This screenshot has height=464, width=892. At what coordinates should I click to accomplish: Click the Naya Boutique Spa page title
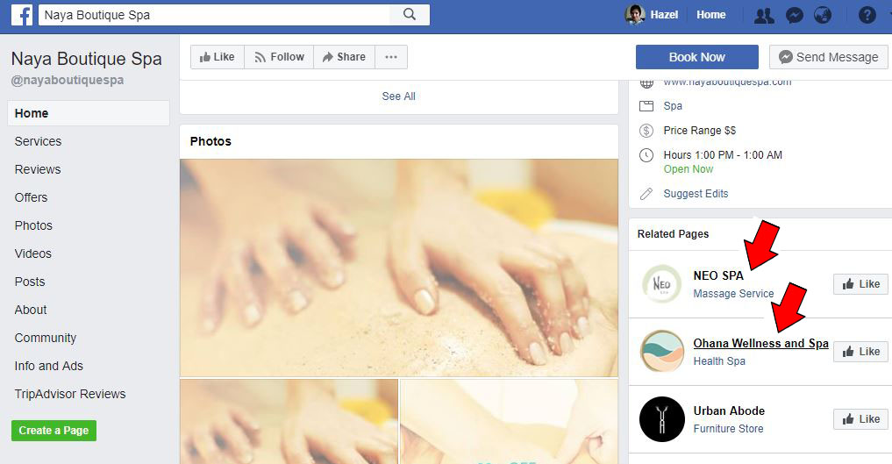(x=87, y=59)
